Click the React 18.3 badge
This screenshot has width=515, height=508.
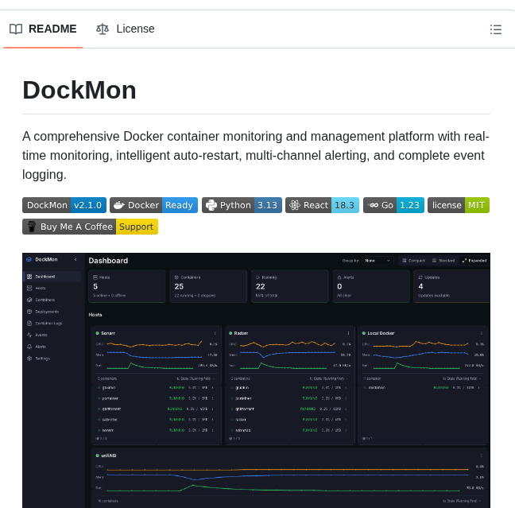click(x=322, y=205)
